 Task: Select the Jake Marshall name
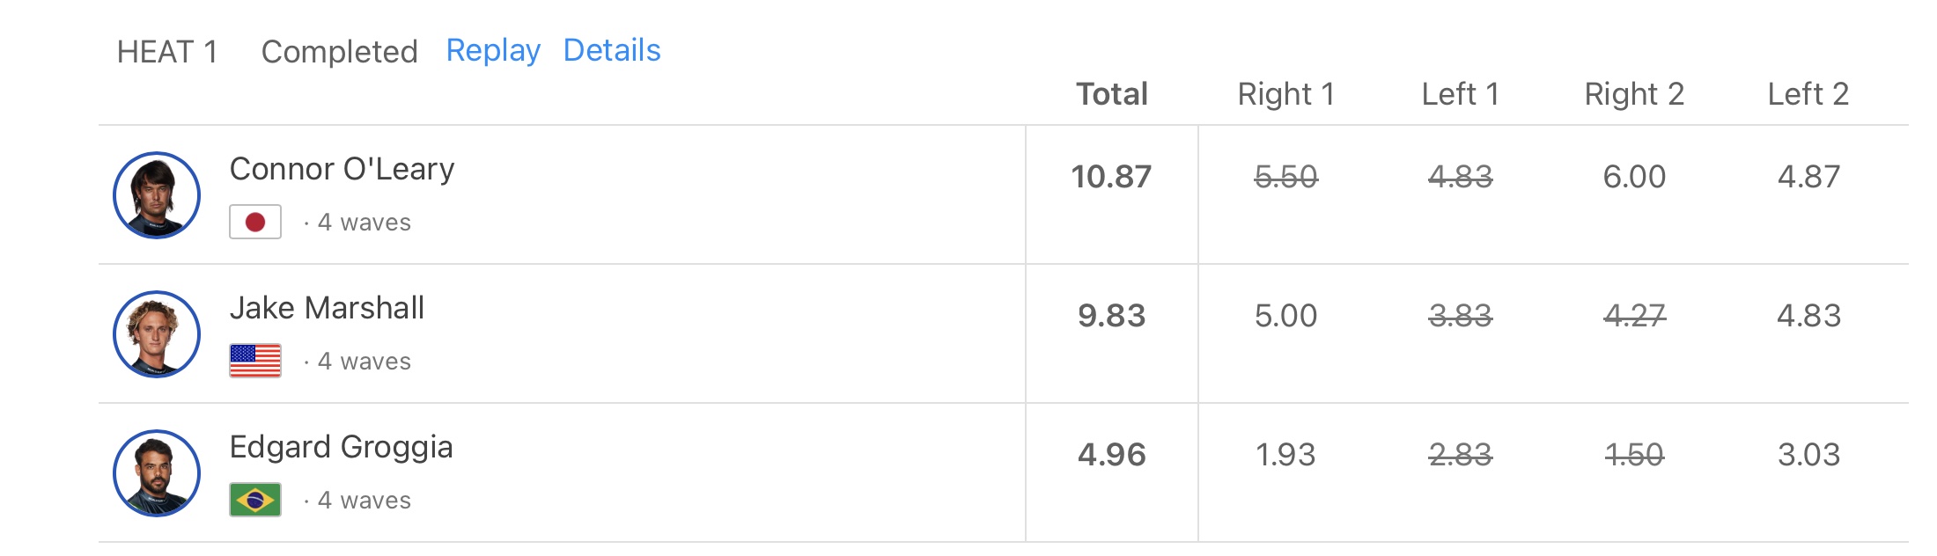[x=327, y=308]
